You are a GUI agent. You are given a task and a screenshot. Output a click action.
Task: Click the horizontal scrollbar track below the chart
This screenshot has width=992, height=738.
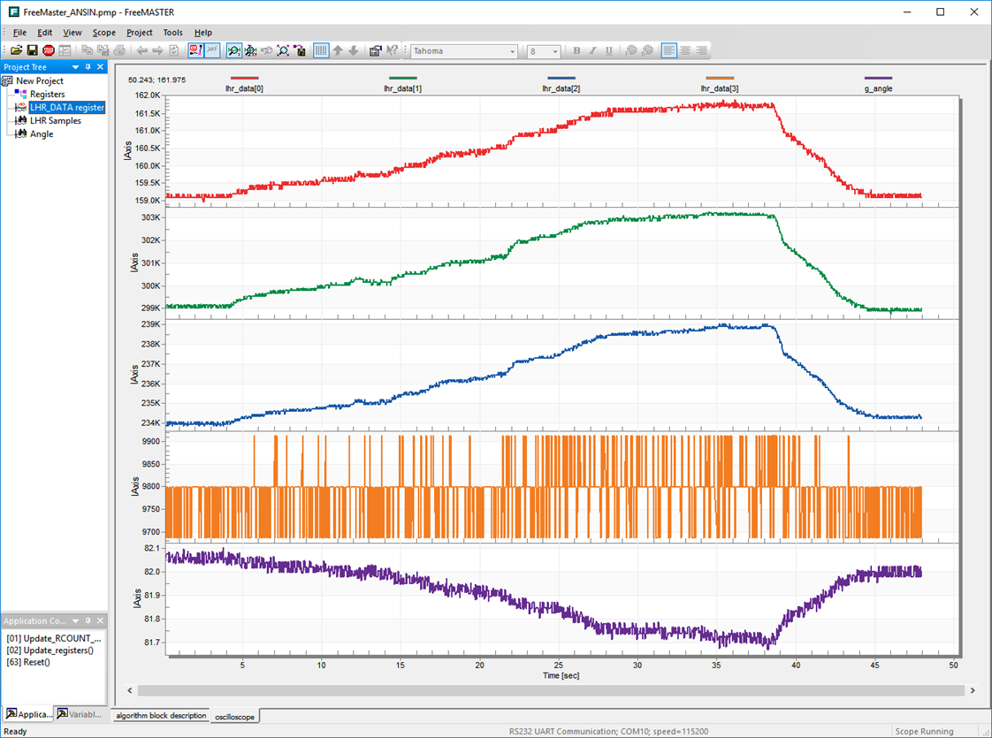click(551, 690)
